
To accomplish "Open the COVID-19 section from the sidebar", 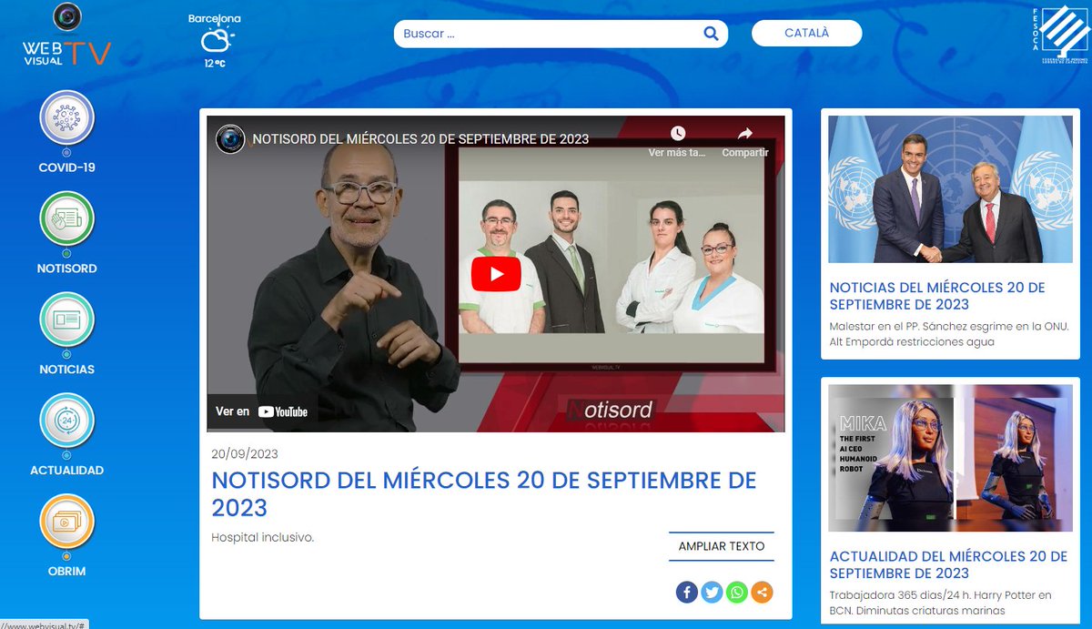I will pos(66,118).
